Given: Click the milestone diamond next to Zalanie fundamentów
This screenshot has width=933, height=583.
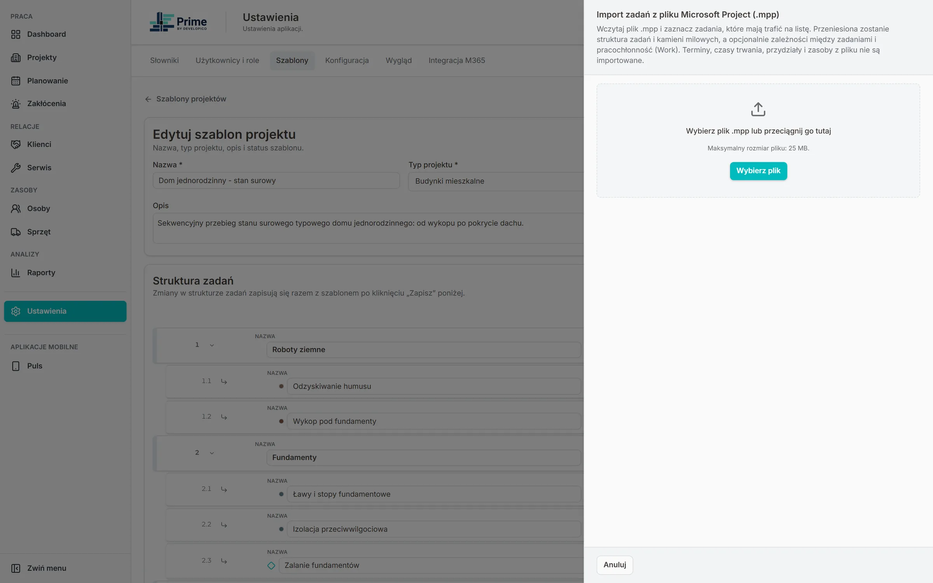Looking at the screenshot, I should [x=271, y=566].
